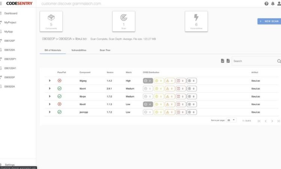Click libjpeg orange warning-severity badge
This screenshot has width=281, height=169.
pos(170,81)
